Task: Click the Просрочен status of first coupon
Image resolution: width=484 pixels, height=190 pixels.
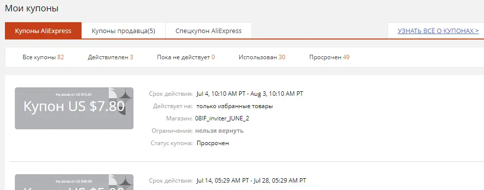Action: pyautogui.click(x=213, y=143)
